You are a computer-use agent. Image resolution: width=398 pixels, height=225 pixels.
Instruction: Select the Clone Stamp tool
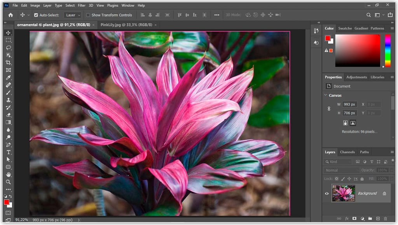pos(9,100)
